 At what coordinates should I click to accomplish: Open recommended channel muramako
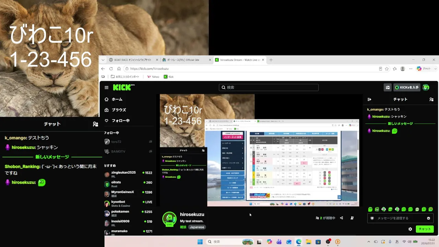tap(129, 232)
